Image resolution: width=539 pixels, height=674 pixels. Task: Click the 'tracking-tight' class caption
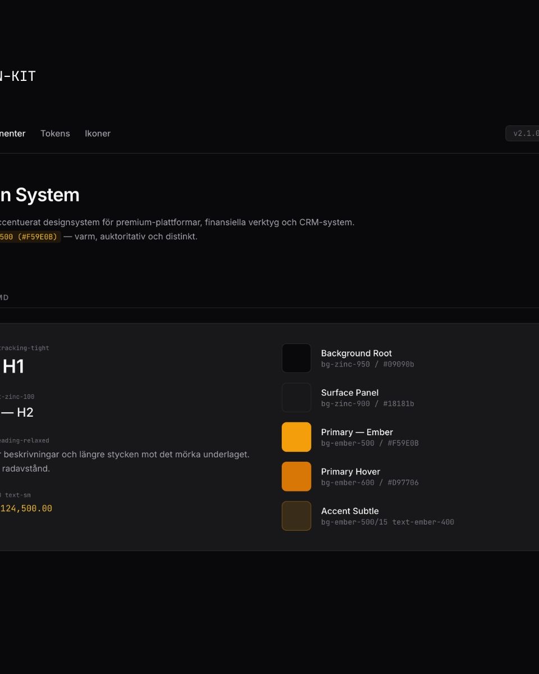[25, 348]
